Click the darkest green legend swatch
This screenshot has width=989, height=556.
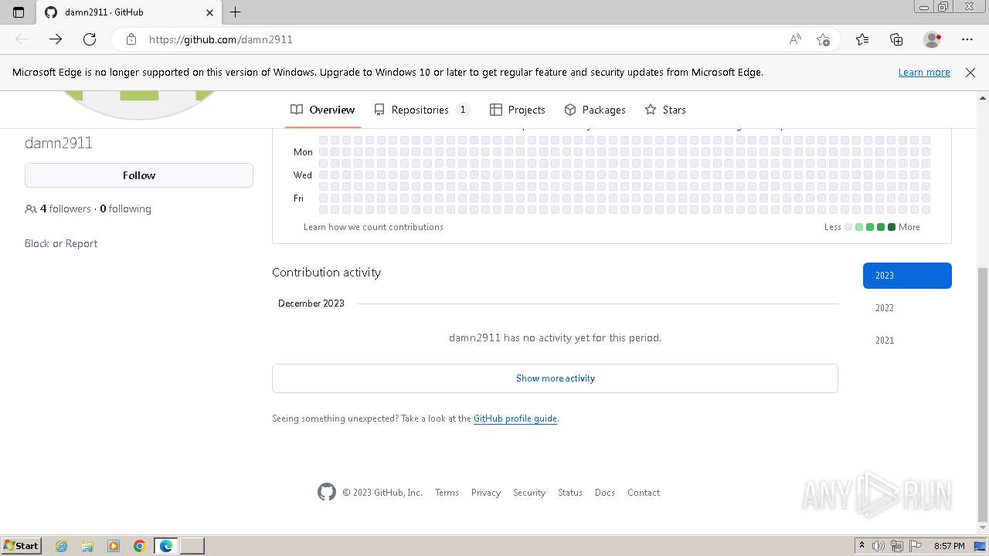(892, 227)
